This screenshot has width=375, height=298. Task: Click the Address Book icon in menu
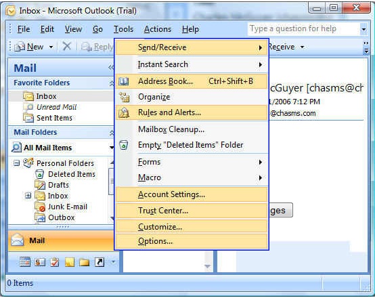124,81
